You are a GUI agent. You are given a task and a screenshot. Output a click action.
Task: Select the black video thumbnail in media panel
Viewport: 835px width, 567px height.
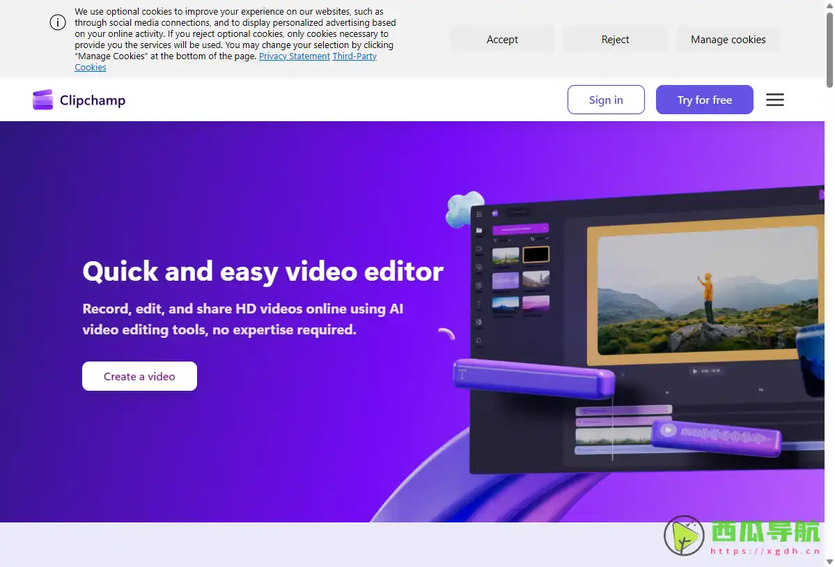(x=536, y=255)
